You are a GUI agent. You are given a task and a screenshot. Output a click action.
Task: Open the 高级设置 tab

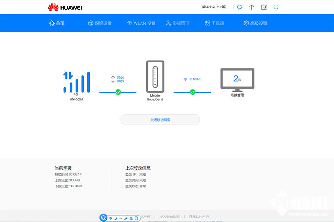(x=255, y=23)
